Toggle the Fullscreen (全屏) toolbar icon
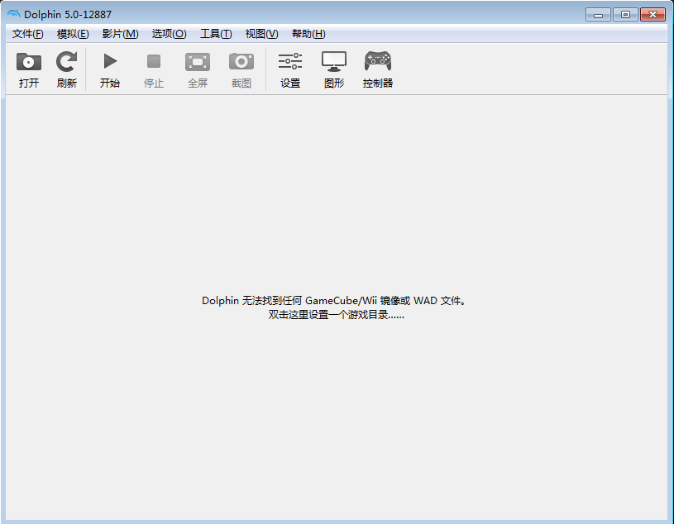The image size is (674, 524). tap(198, 63)
